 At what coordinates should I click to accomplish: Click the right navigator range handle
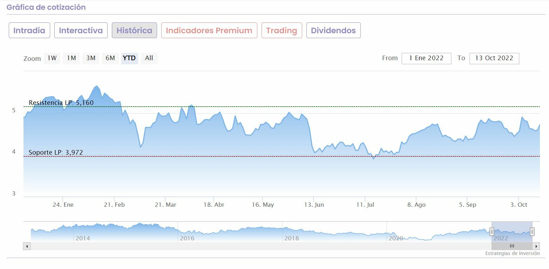click(x=532, y=232)
